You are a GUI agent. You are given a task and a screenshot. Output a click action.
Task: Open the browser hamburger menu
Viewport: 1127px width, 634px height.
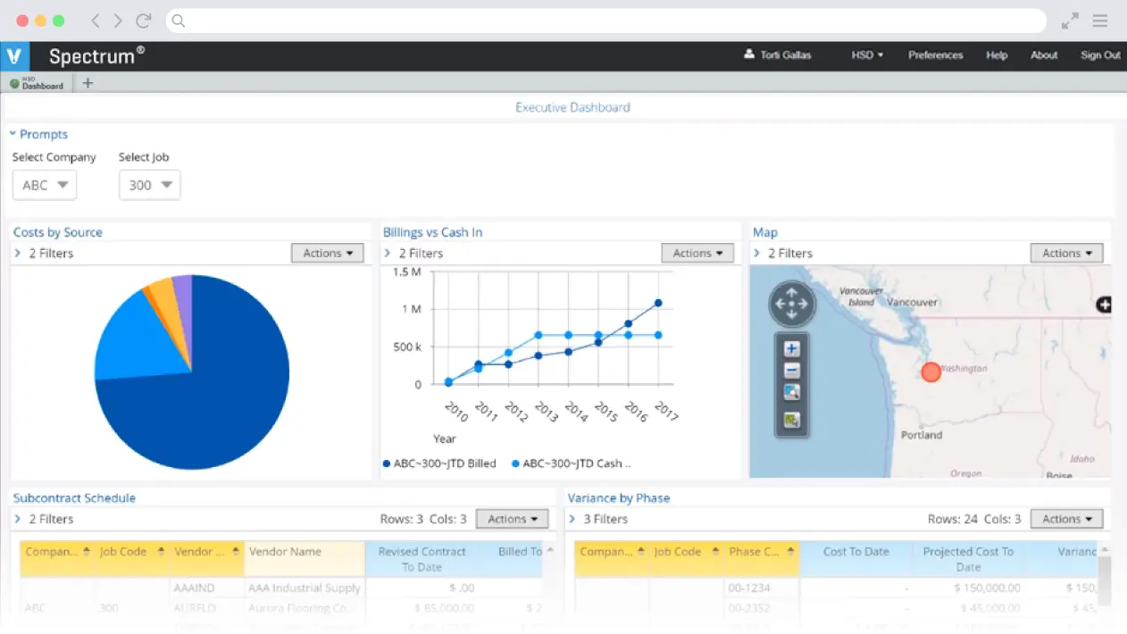[x=1100, y=21]
